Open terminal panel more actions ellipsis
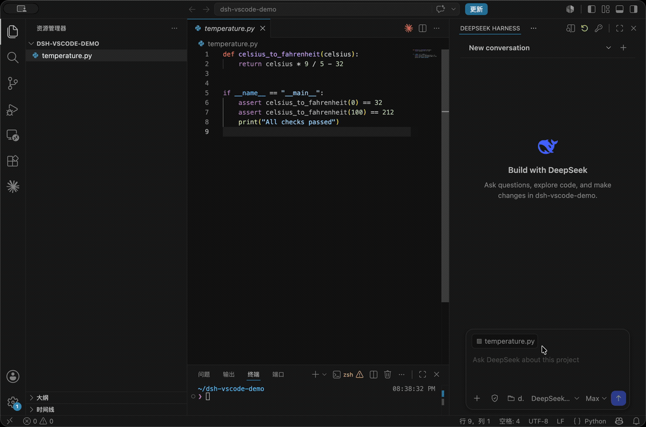646x427 pixels. (401, 374)
